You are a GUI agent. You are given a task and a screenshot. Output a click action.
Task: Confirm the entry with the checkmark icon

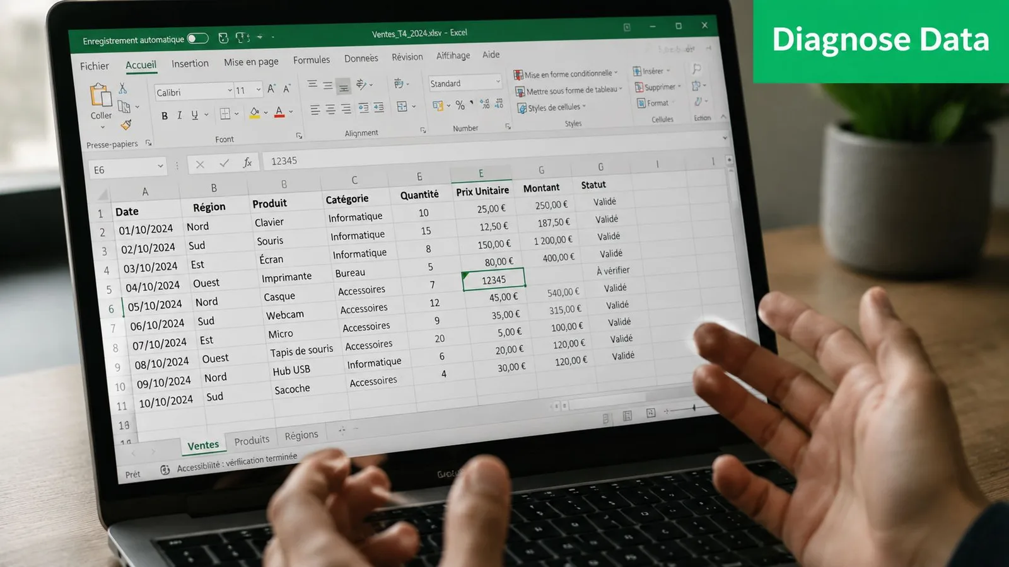pos(224,163)
